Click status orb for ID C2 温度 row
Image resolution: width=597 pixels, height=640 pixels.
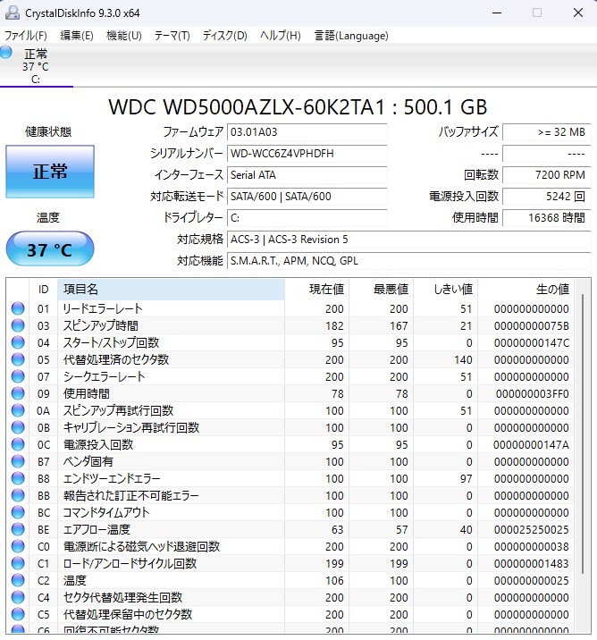(18, 580)
